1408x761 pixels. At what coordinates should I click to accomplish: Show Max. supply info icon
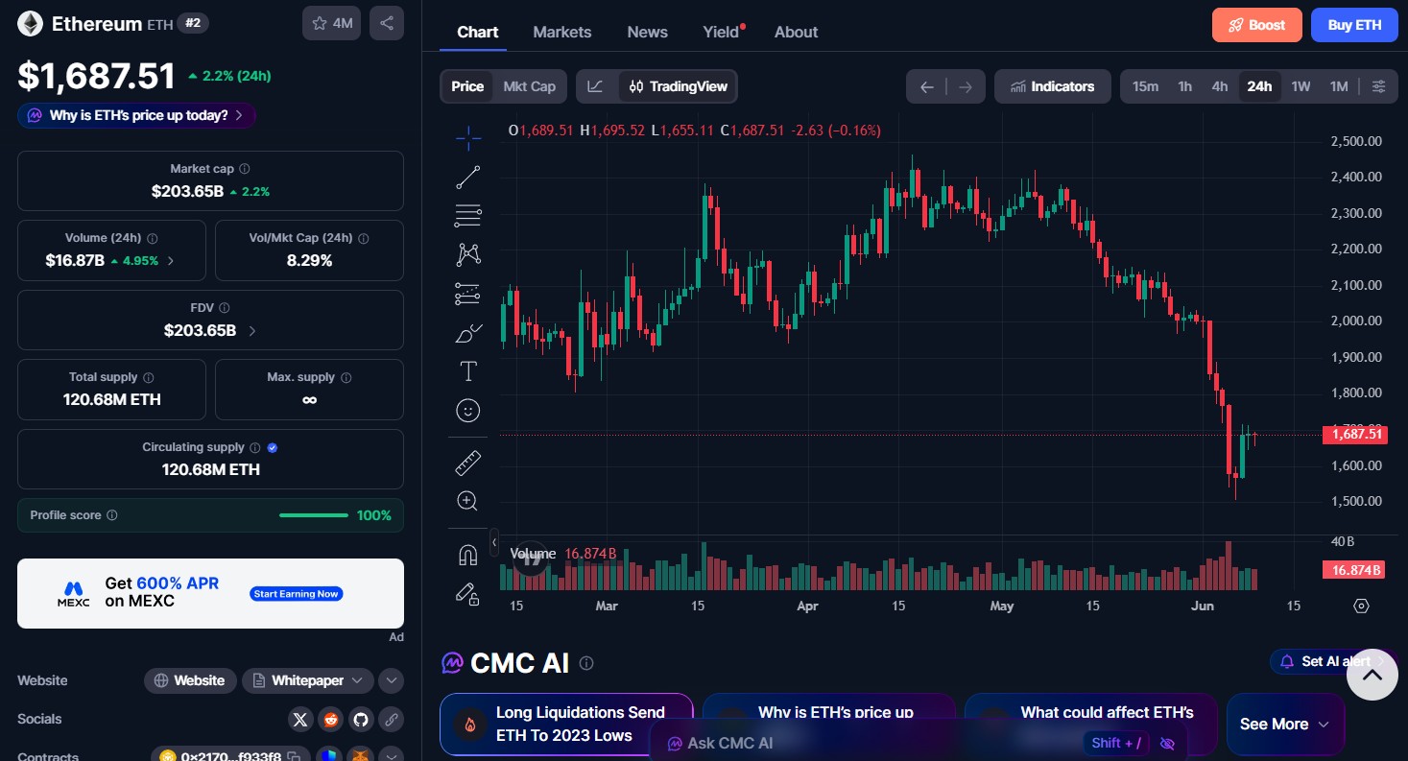[x=346, y=377]
